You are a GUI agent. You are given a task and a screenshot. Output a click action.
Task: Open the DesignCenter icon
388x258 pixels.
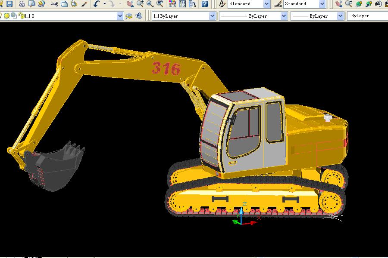click(182, 4)
